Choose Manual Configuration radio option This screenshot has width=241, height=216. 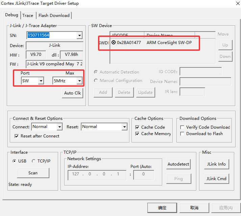[x=96, y=80]
